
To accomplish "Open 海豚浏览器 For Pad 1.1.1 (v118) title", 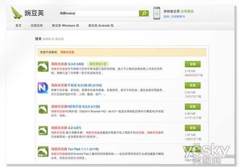I will click(x=75, y=149).
